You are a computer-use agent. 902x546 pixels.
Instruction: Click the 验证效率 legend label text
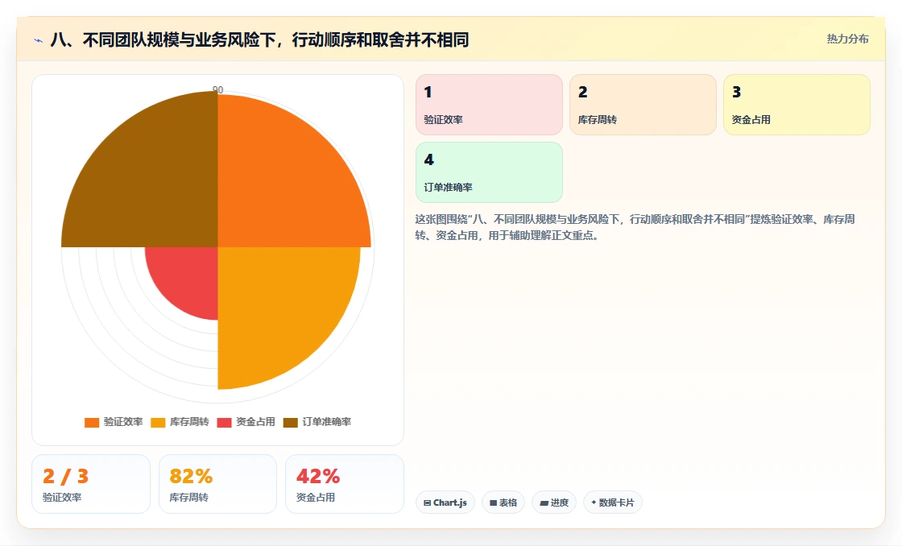(x=123, y=422)
